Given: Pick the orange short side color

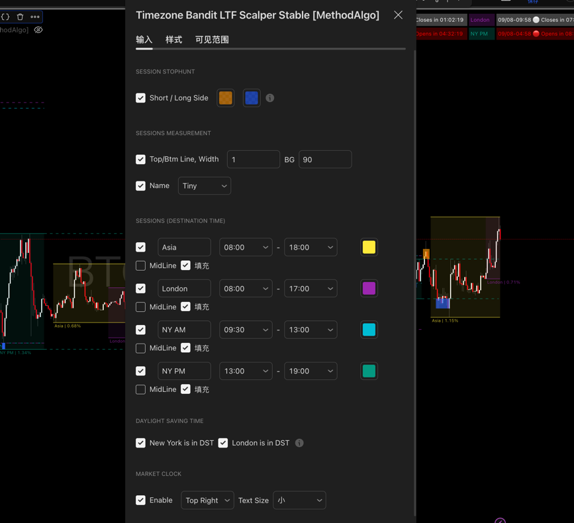Looking at the screenshot, I should click(226, 98).
